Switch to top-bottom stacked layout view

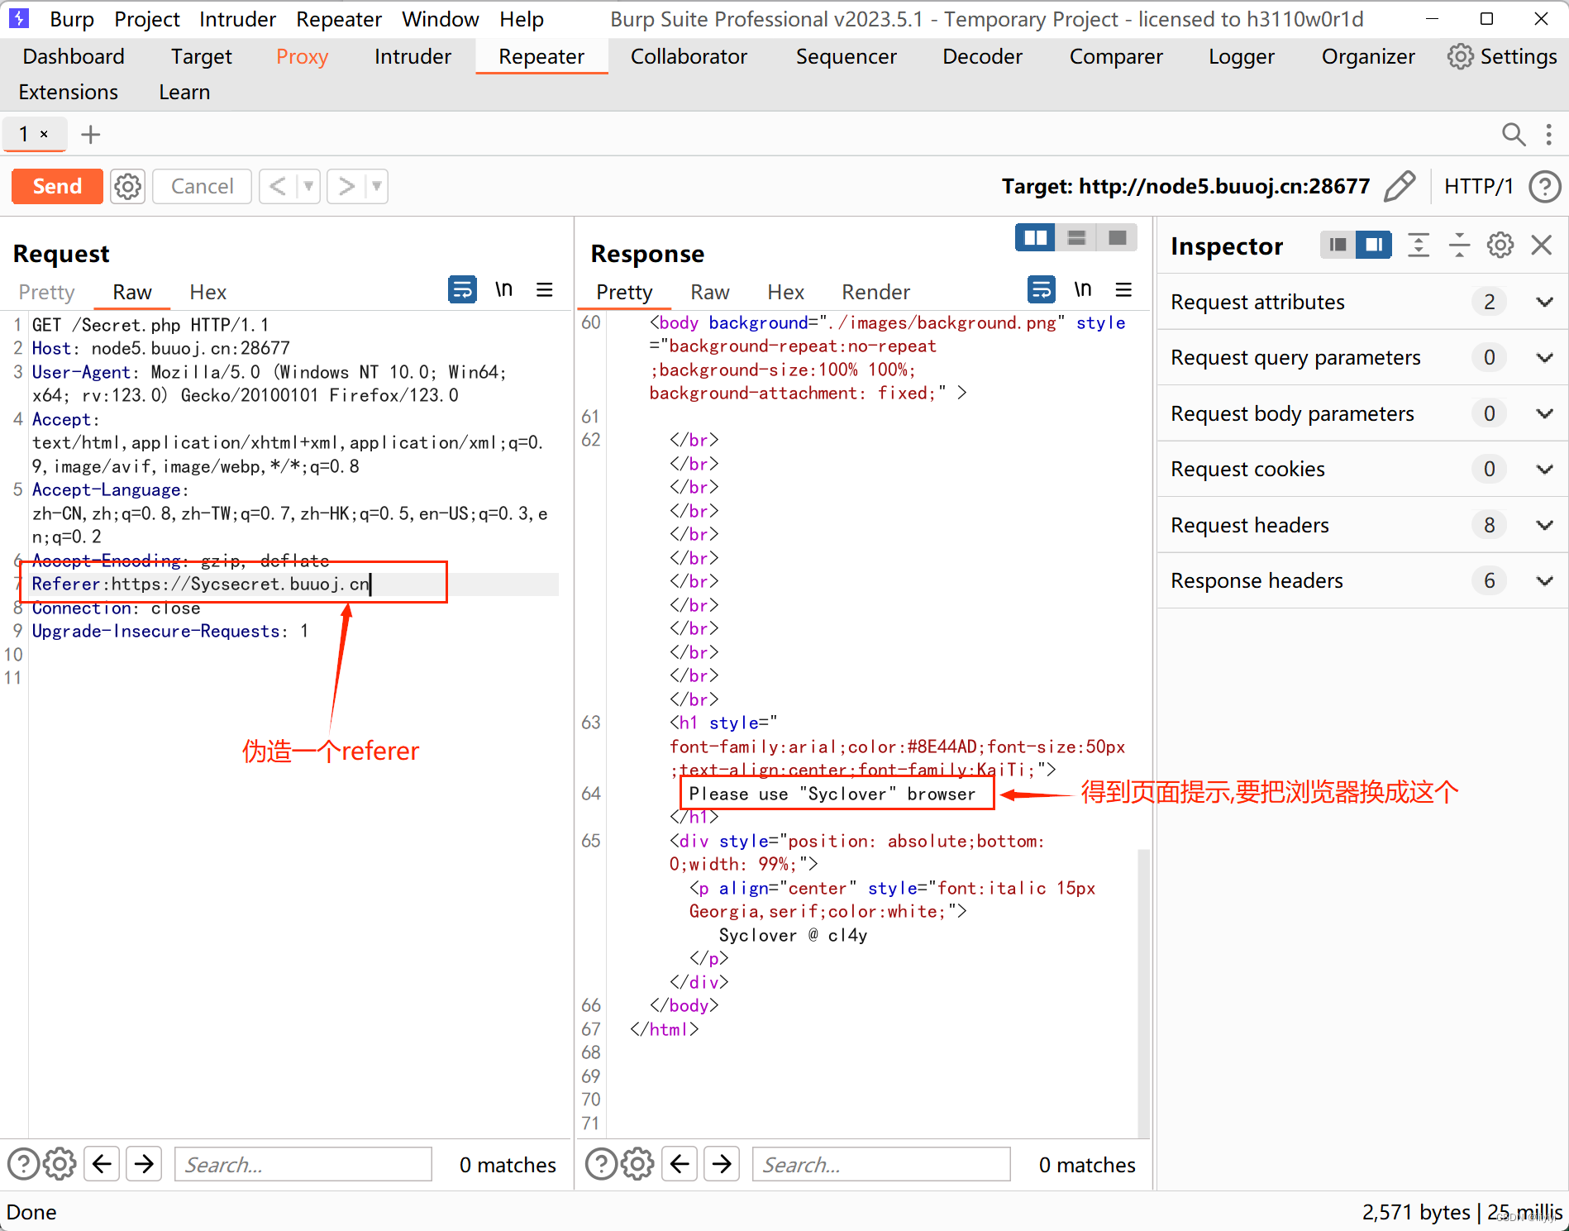(x=1076, y=238)
